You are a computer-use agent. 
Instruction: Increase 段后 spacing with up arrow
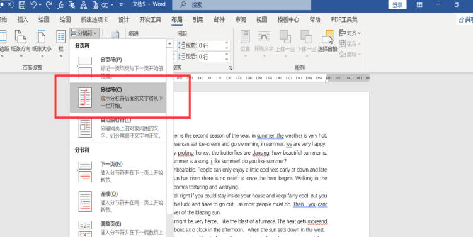(x=227, y=54)
